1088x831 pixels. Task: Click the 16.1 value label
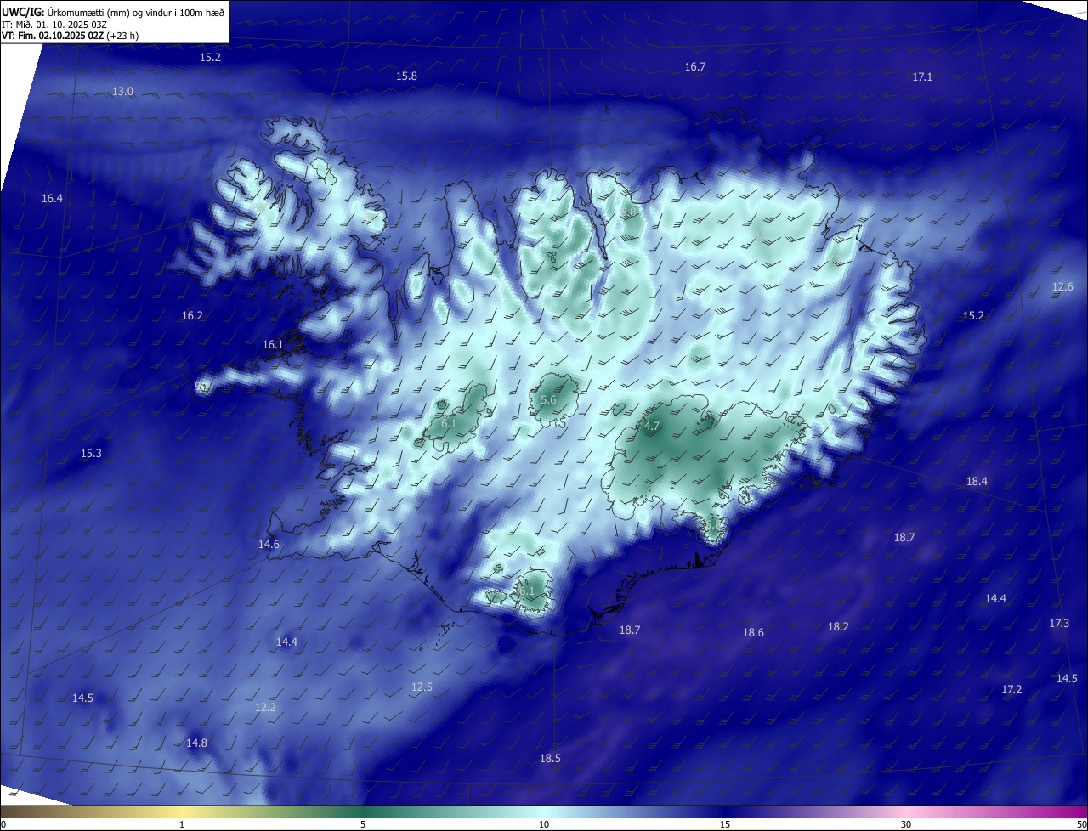(x=272, y=344)
